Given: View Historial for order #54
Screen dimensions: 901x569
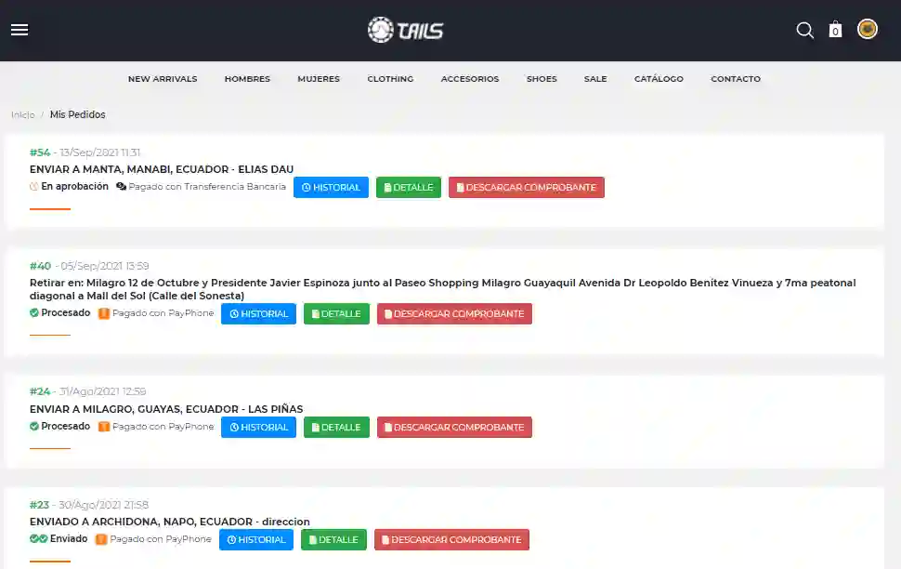Looking at the screenshot, I should (x=331, y=188).
